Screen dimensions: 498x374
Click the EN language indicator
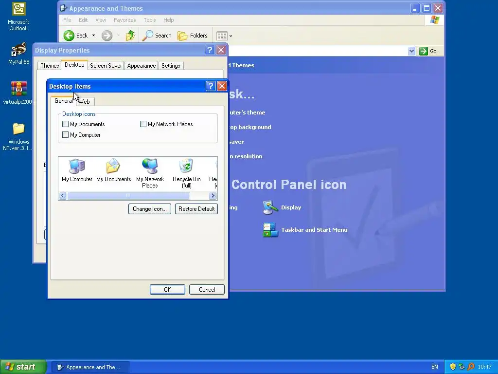pyautogui.click(x=434, y=367)
